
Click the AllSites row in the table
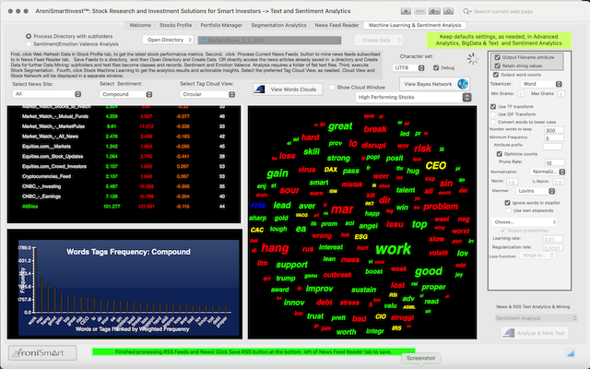124,207
